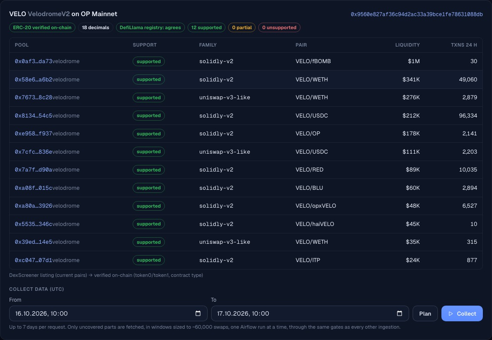Open pool link 0x7673…8c28

point(34,98)
